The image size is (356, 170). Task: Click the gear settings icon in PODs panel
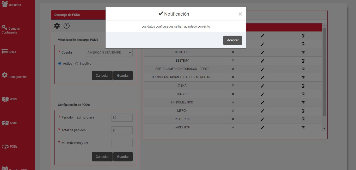click(x=57, y=25)
